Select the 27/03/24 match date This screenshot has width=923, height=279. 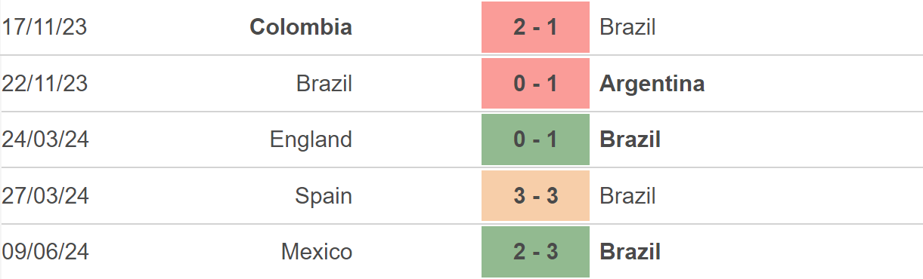click(x=45, y=196)
